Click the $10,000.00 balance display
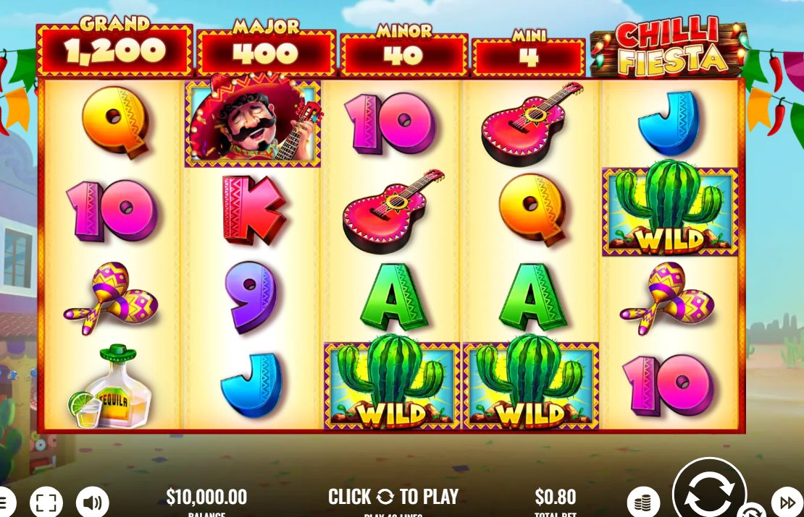Screen dimensions: 804x517 (x=206, y=497)
